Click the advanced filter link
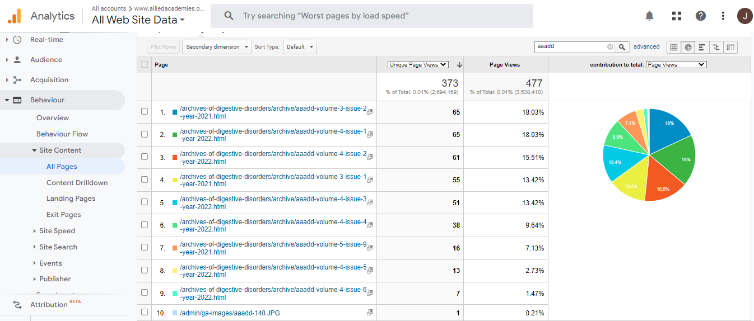This screenshot has height=321, width=754. point(646,47)
